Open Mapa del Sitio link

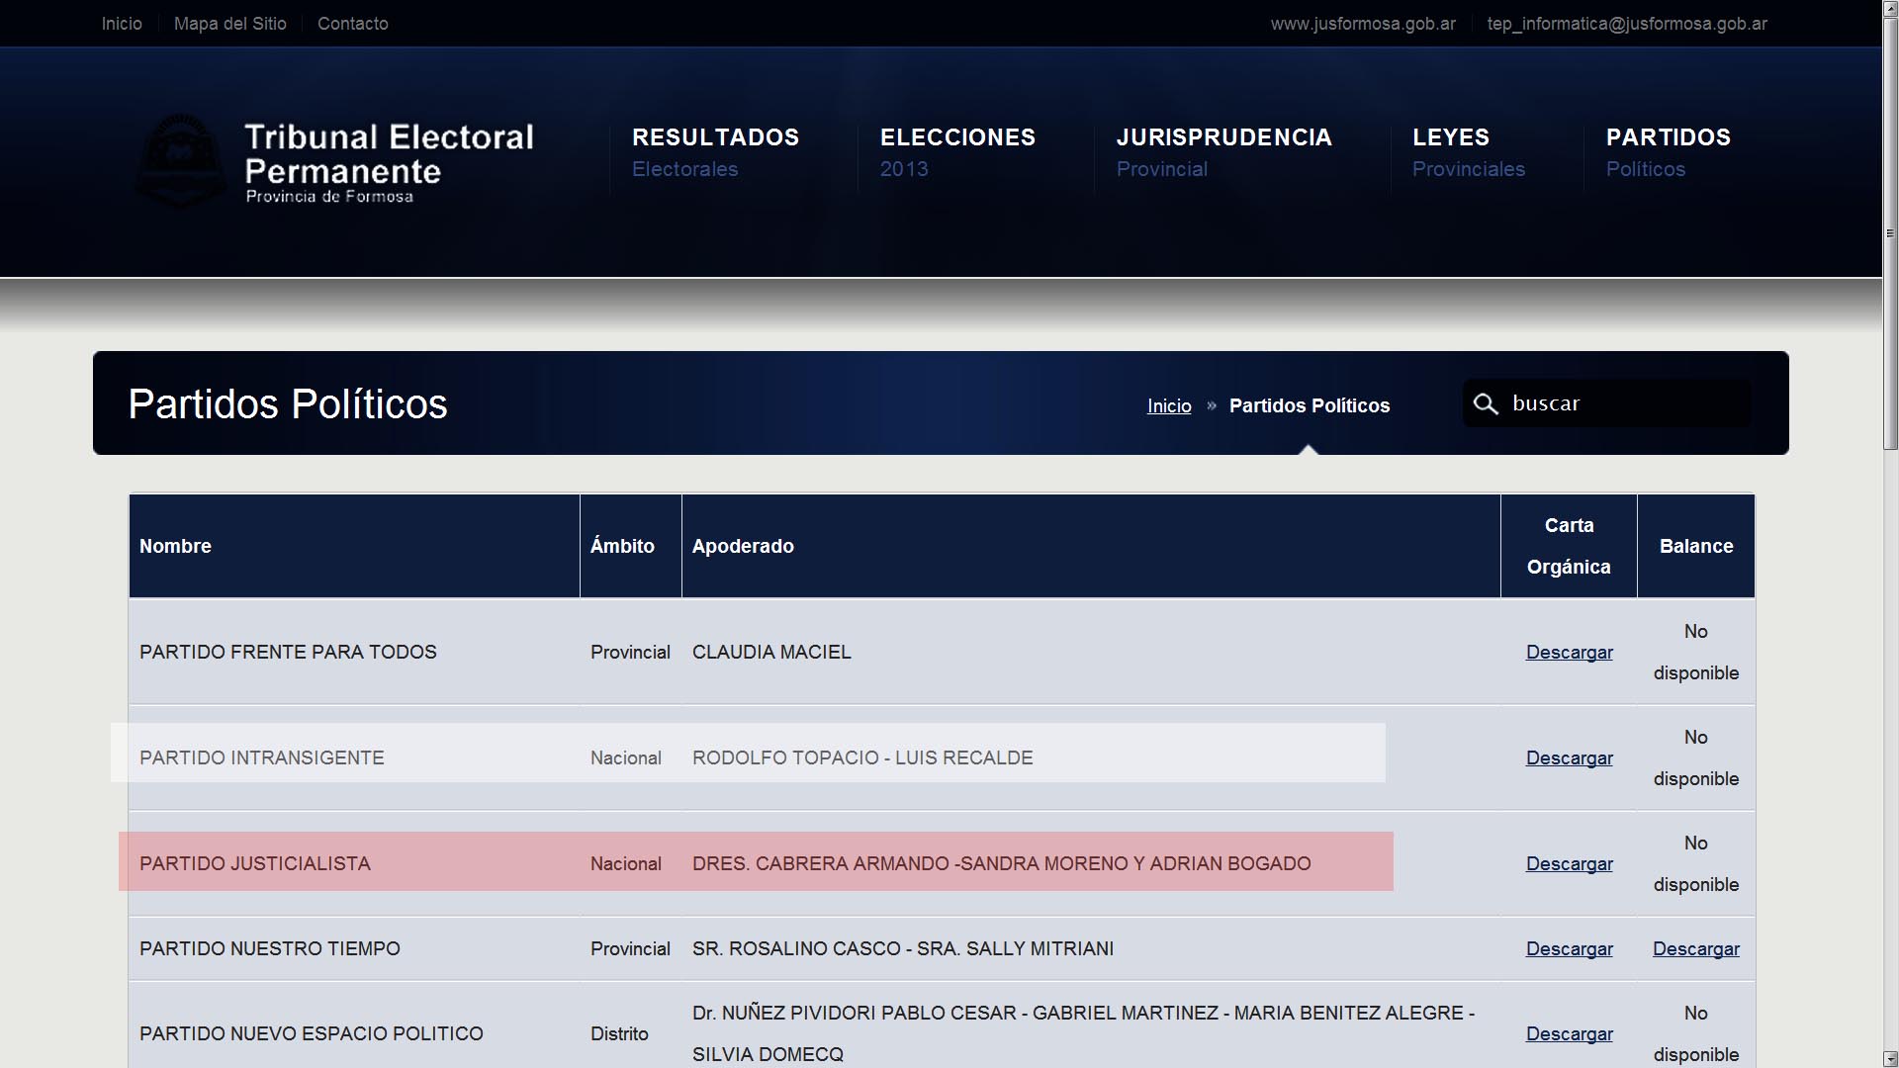pos(230,24)
